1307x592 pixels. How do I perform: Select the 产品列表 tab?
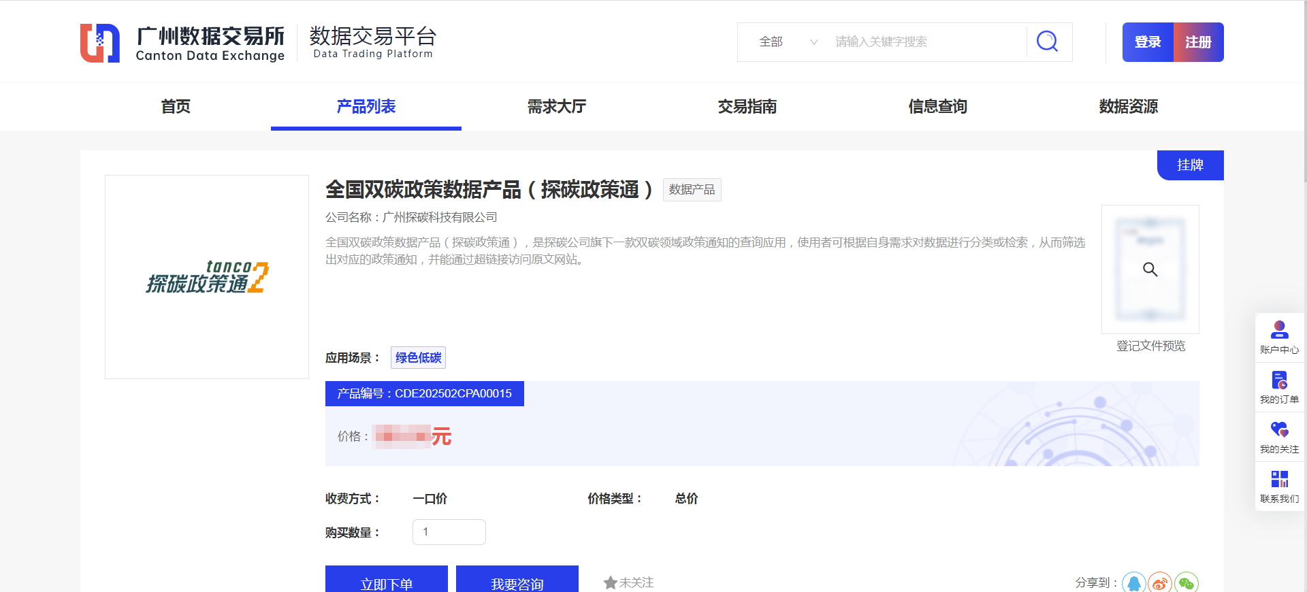pyautogui.click(x=366, y=106)
